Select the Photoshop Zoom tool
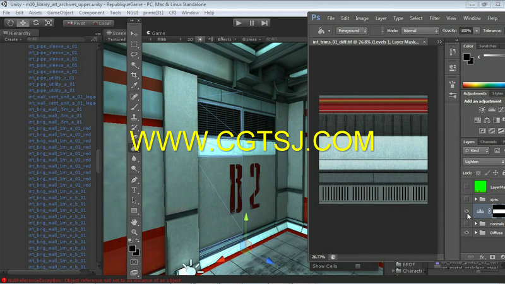 coord(134,232)
